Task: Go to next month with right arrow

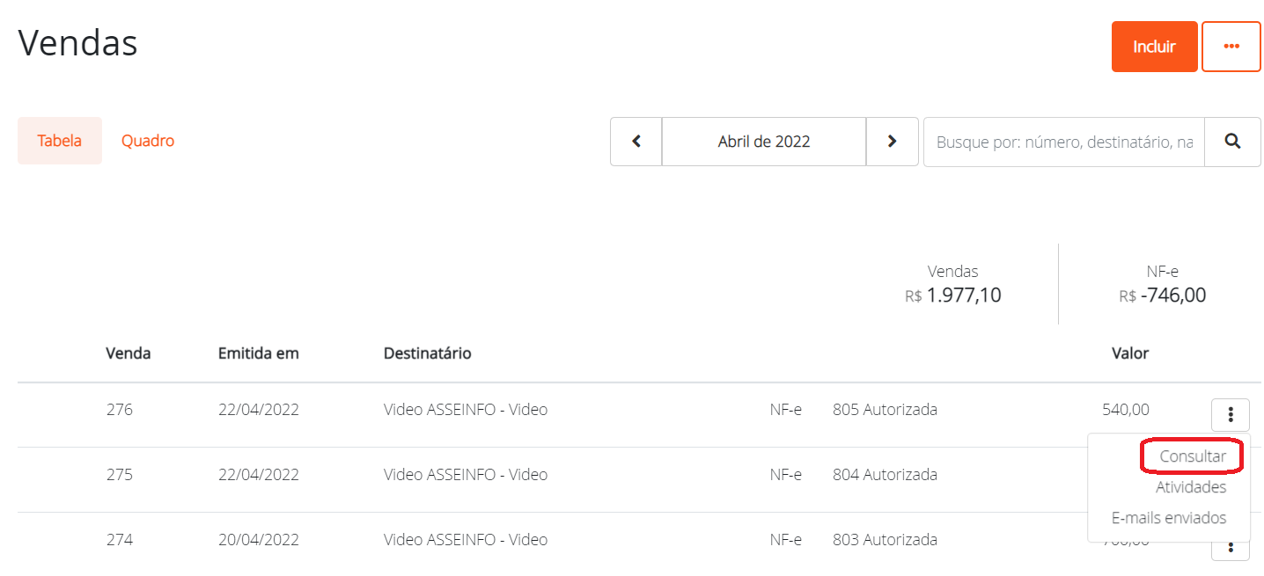Action: click(892, 142)
